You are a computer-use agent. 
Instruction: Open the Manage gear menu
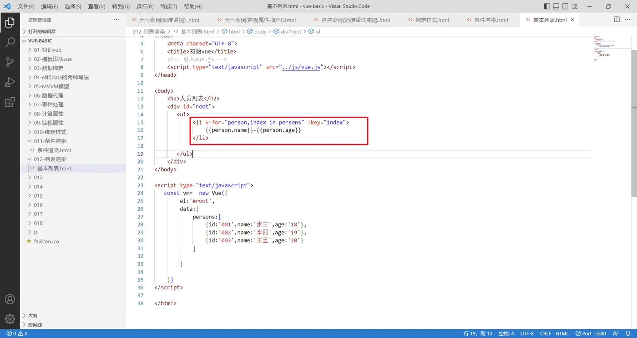[10, 319]
